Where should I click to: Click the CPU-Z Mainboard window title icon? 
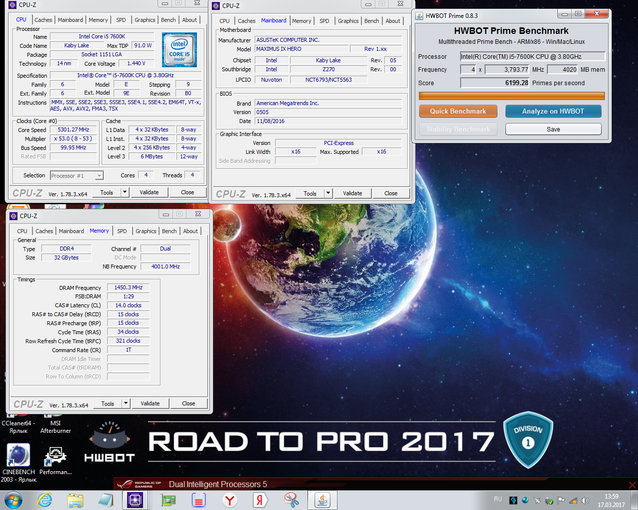(x=216, y=6)
